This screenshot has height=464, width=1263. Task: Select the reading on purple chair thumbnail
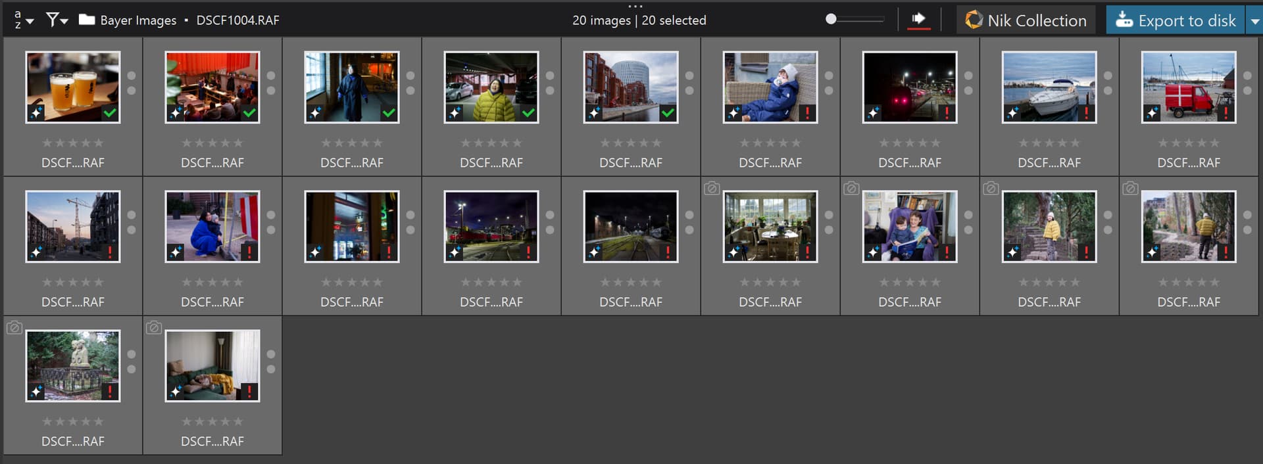pyautogui.click(x=909, y=227)
